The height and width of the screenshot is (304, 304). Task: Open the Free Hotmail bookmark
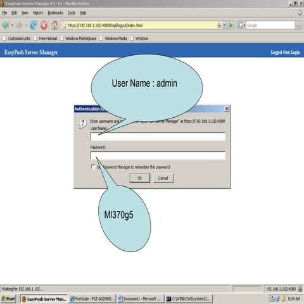tap(46, 39)
